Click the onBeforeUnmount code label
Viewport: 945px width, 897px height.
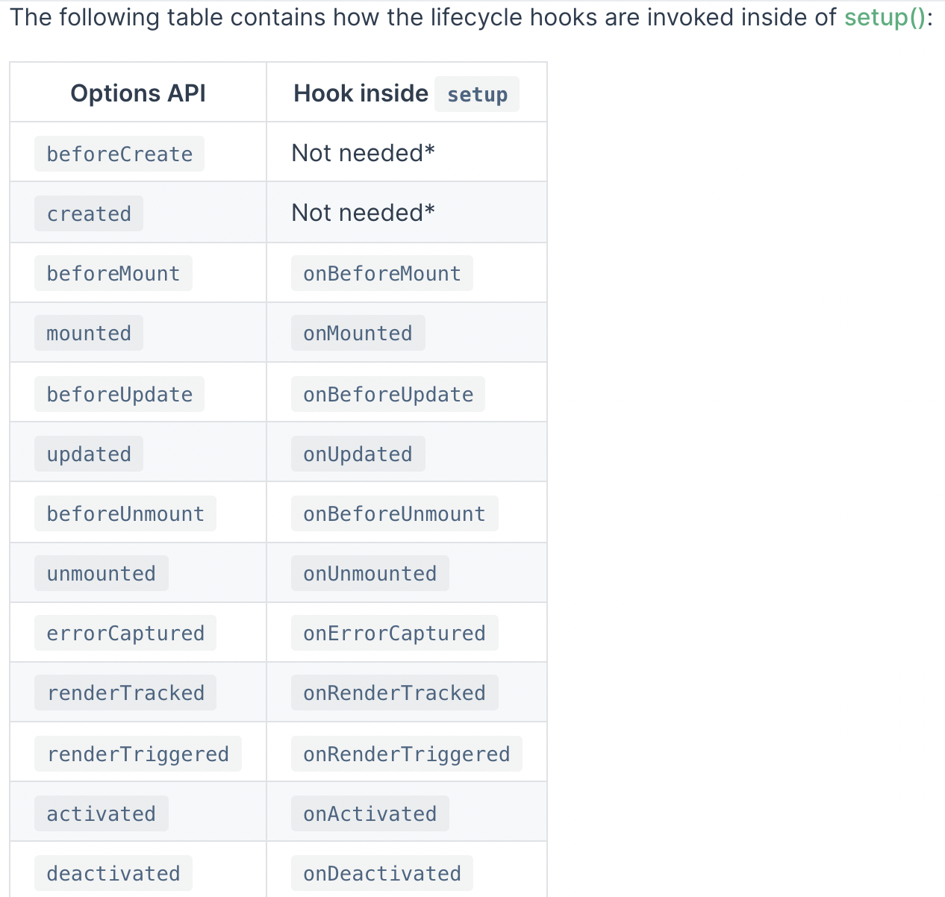pos(394,514)
